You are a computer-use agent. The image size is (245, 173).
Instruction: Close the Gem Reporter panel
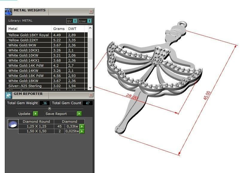[91, 95]
